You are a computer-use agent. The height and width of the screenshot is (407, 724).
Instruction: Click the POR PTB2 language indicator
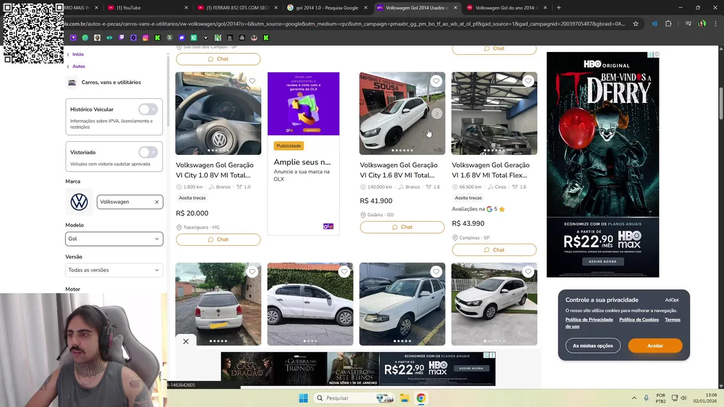[661, 398]
